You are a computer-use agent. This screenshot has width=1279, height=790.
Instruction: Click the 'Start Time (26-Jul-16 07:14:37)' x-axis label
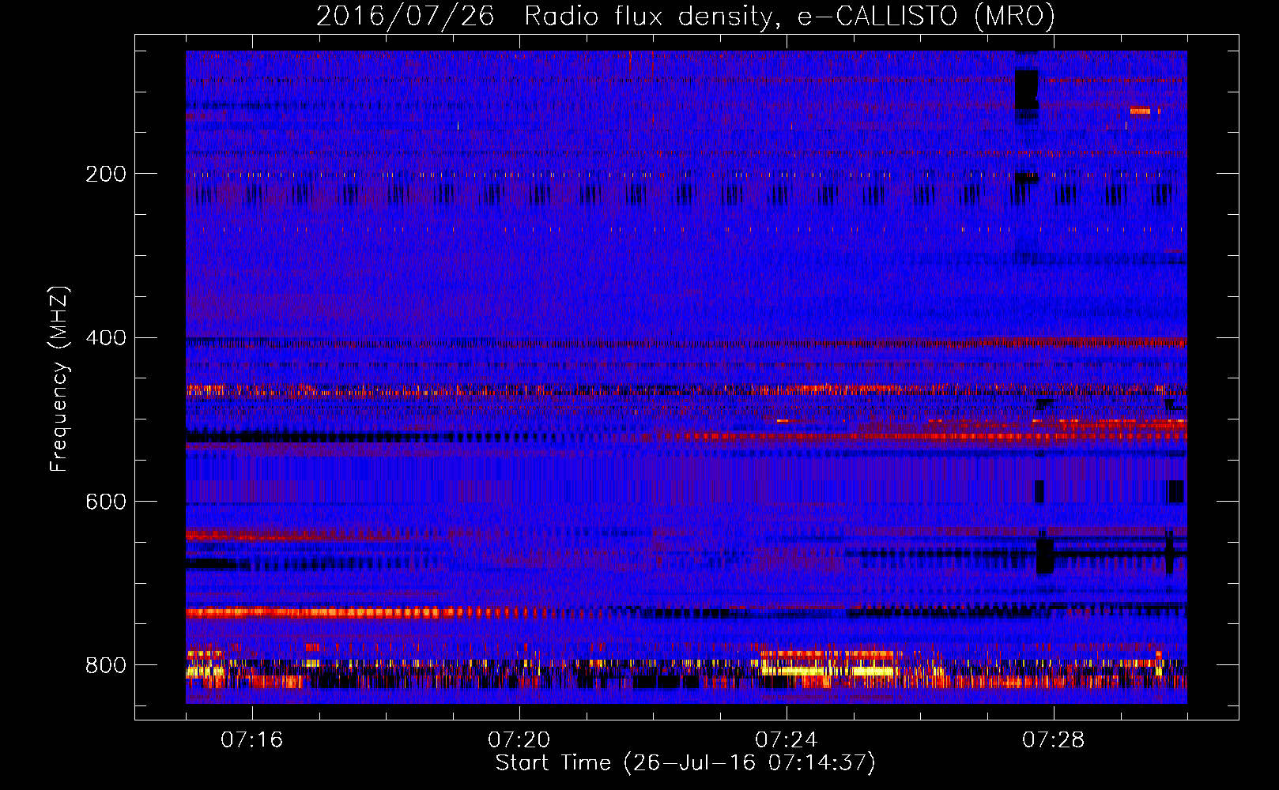[x=685, y=763]
